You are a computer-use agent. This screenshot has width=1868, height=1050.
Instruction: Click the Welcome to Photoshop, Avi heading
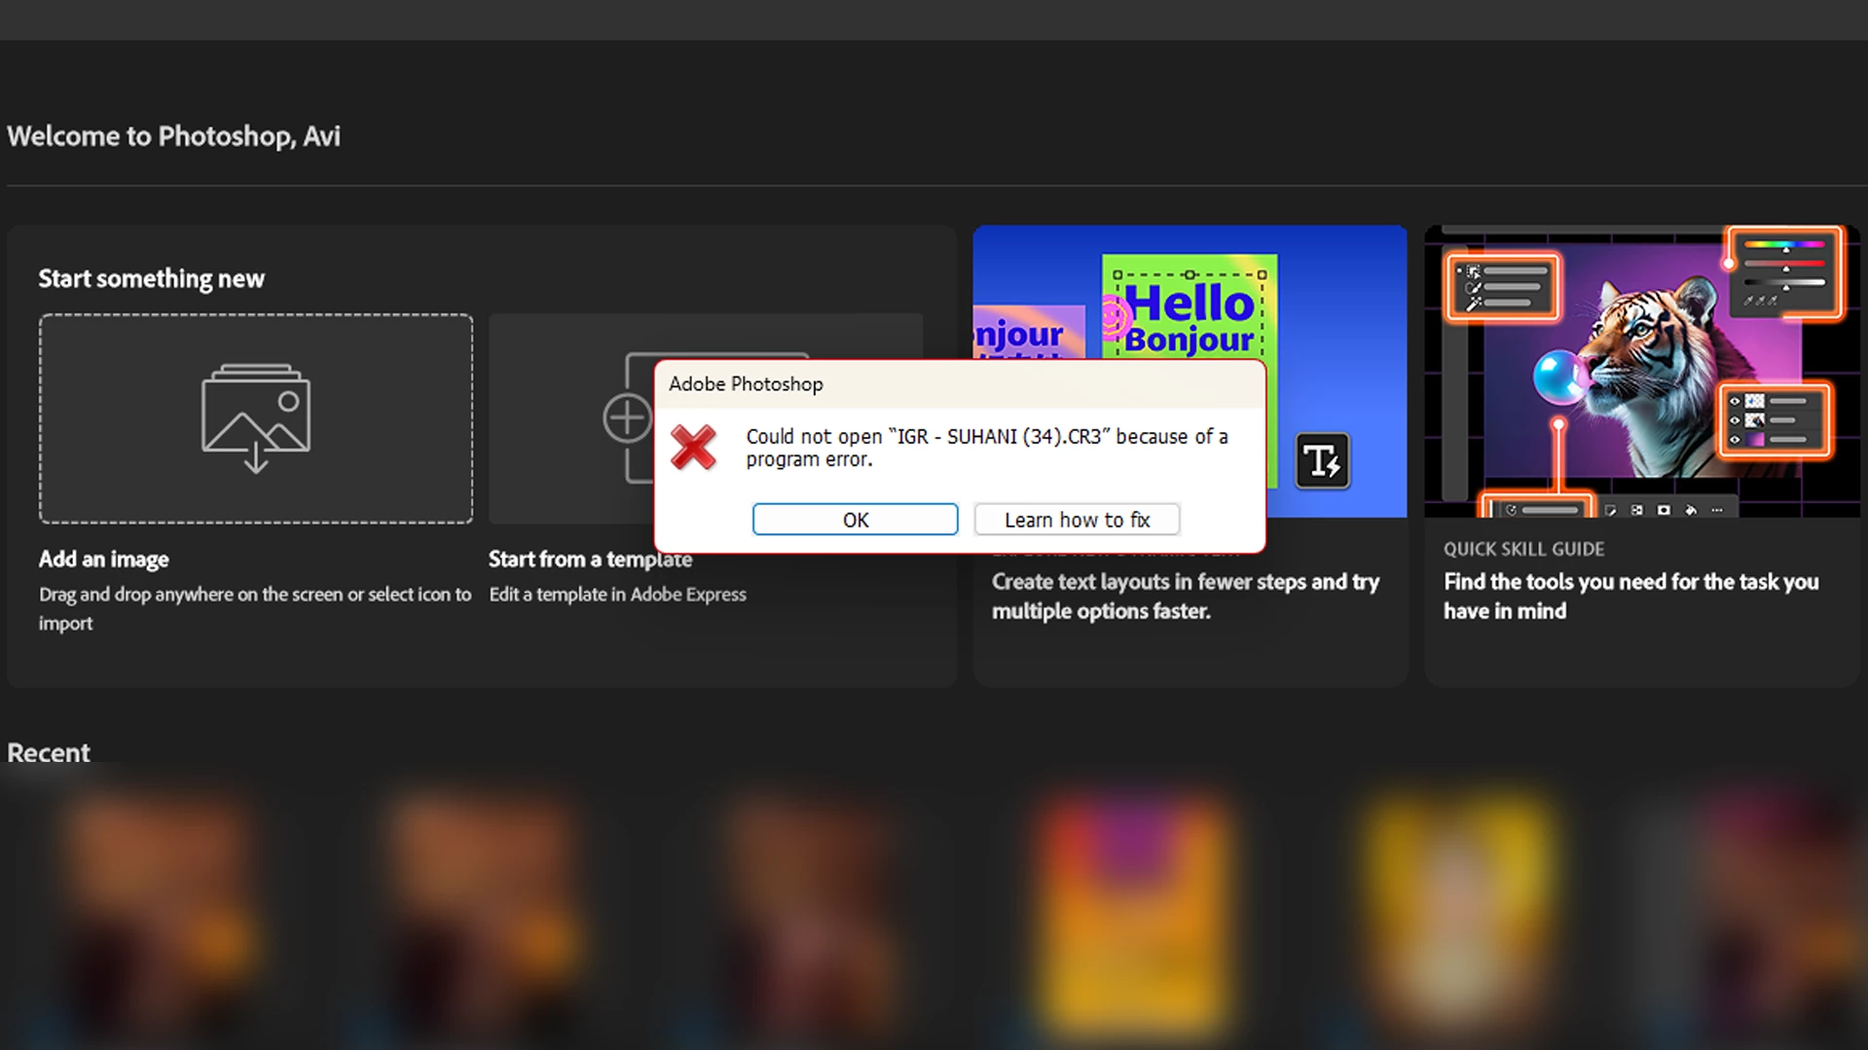pos(174,136)
